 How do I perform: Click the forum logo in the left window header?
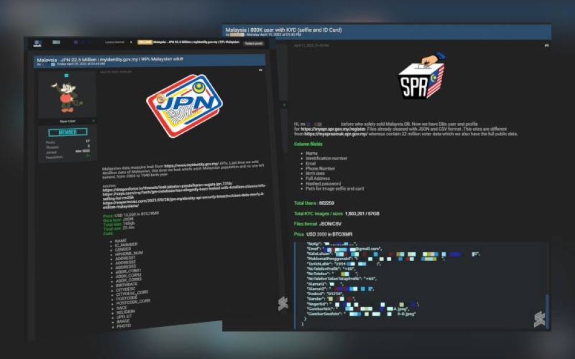37,43
